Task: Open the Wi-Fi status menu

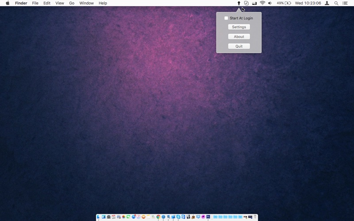Action: point(262,3)
